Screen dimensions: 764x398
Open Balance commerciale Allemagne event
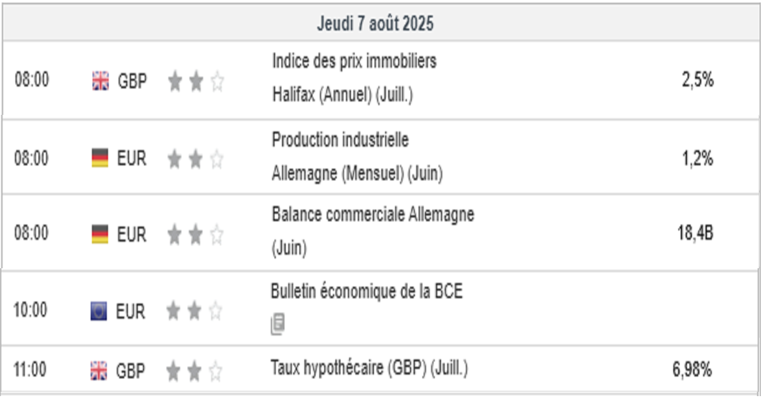coord(373,215)
